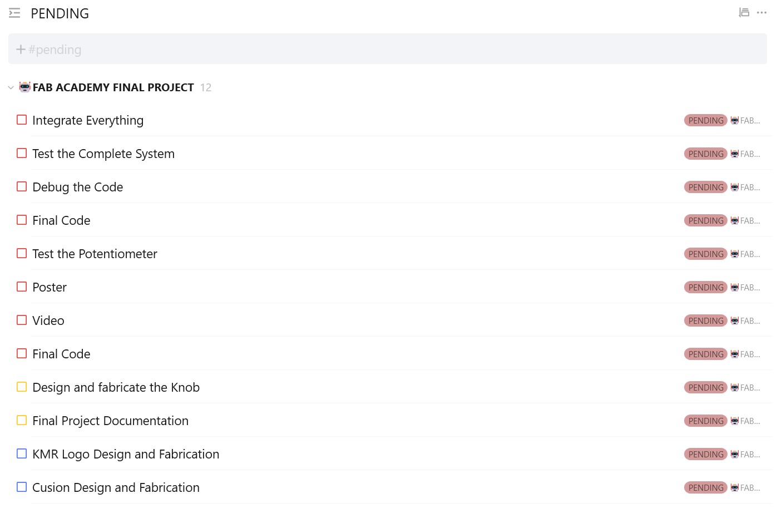This screenshot has width=777, height=508.
Task: Click the PENDING tag on Cusion Design and Fabrication
Action: click(705, 487)
